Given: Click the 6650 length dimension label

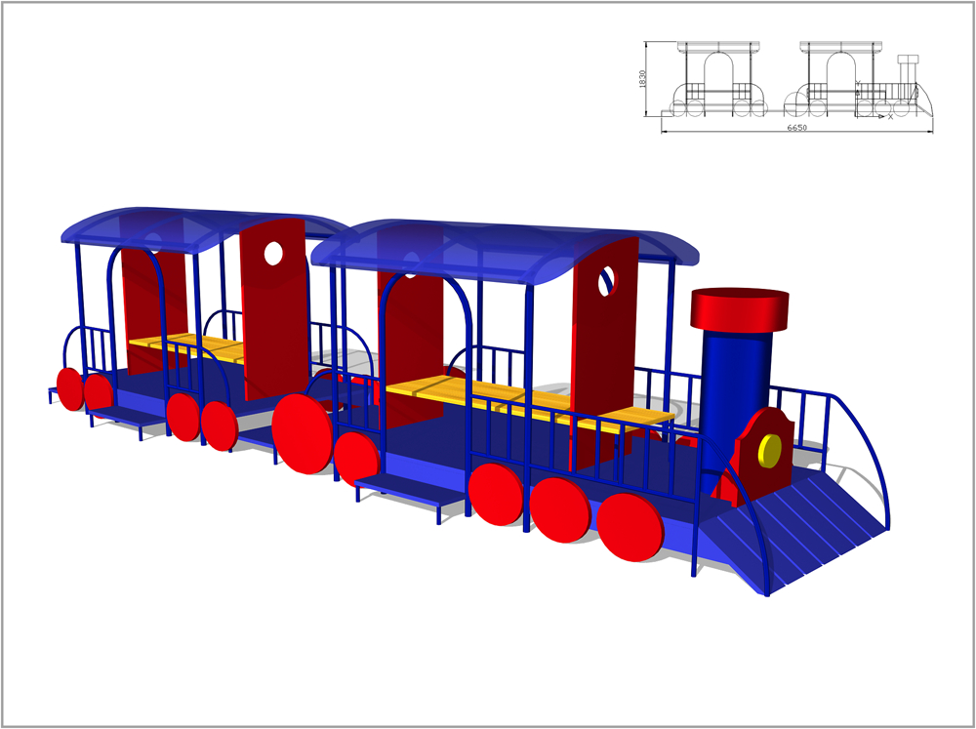Looking at the screenshot, I should 797,128.
